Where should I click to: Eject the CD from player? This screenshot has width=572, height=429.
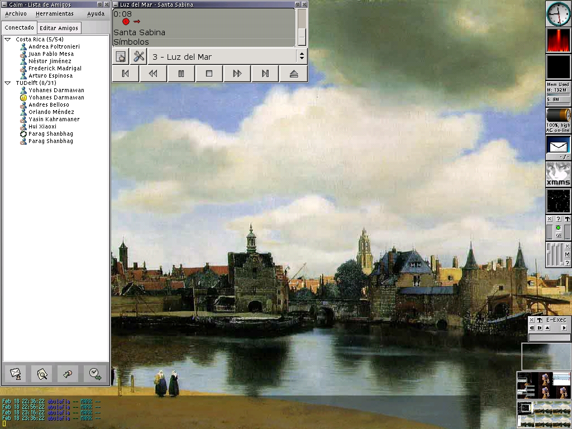pyautogui.click(x=294, y=74)
